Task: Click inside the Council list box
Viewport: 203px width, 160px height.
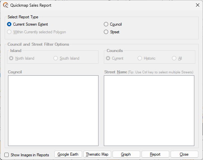Action: 53,110
